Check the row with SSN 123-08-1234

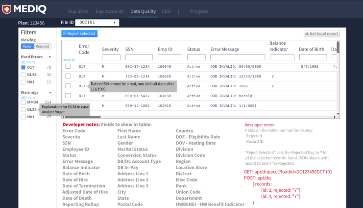pos(68,76)
